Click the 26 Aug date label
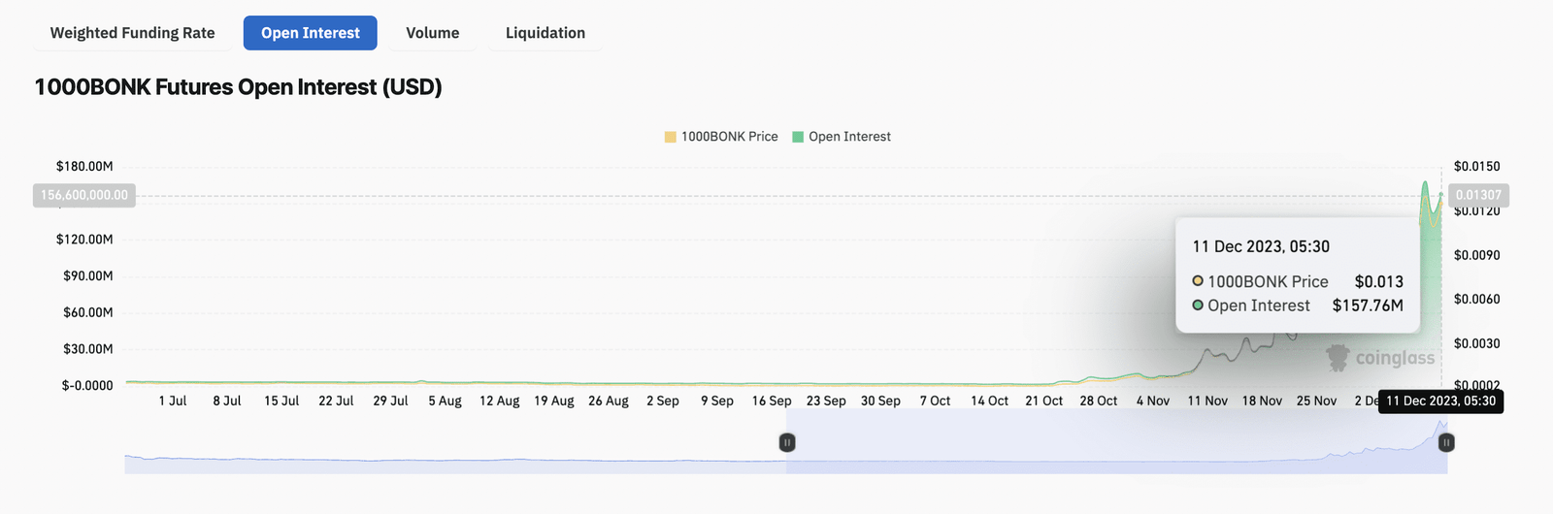Image resolution: width=1553 pixels, height=514 pixels. click(609, 401)
